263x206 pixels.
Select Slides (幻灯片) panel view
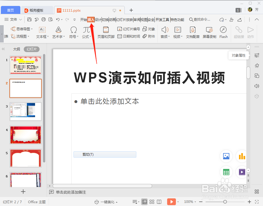click(x=32, y=49)
